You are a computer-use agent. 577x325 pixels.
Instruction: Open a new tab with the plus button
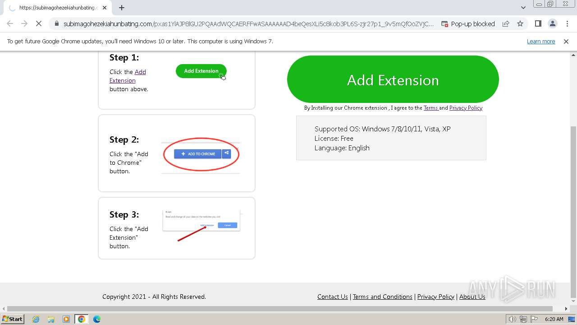click(x=122, y=8)
